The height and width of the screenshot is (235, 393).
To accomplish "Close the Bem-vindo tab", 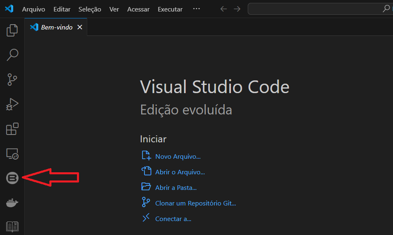I will click(80, 27).
